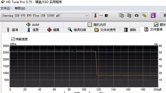Click the AAM speaker icon
Image resolution: width=166 pixels, height=93 pixels.
(28, 25)
